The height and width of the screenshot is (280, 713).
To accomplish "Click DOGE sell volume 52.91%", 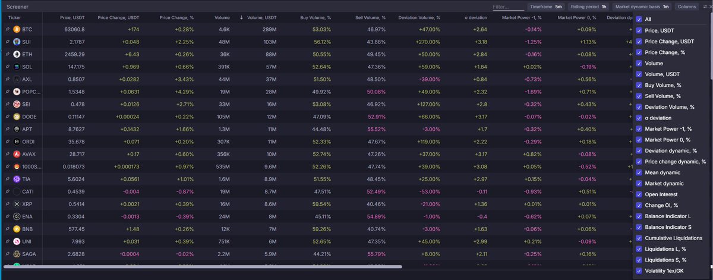I will 376,117.
